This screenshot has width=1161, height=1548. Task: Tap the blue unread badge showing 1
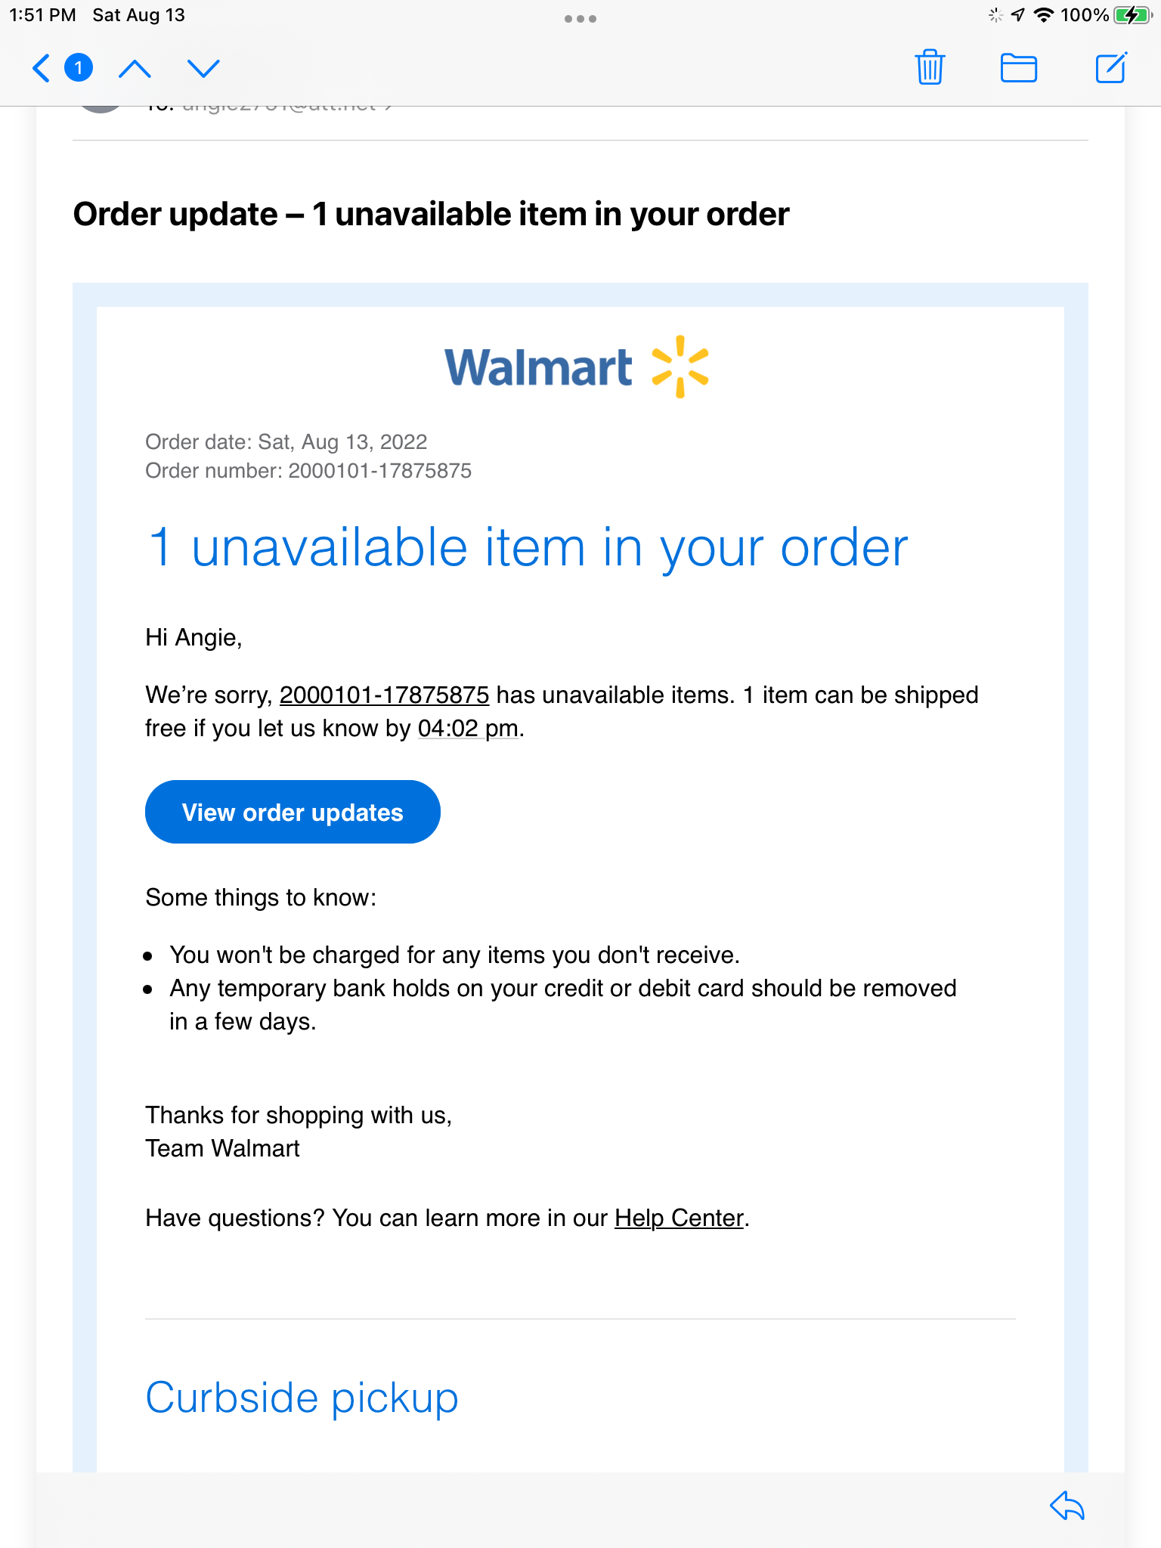pos(78,67)
